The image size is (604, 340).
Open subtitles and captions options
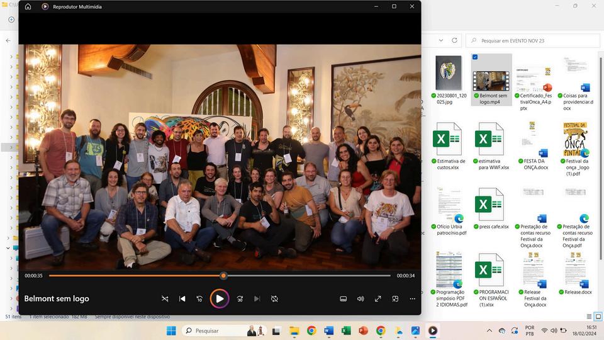click(x=344, y=298)
